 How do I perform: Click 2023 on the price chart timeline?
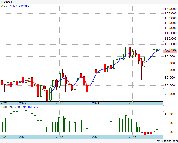[59, 103]
